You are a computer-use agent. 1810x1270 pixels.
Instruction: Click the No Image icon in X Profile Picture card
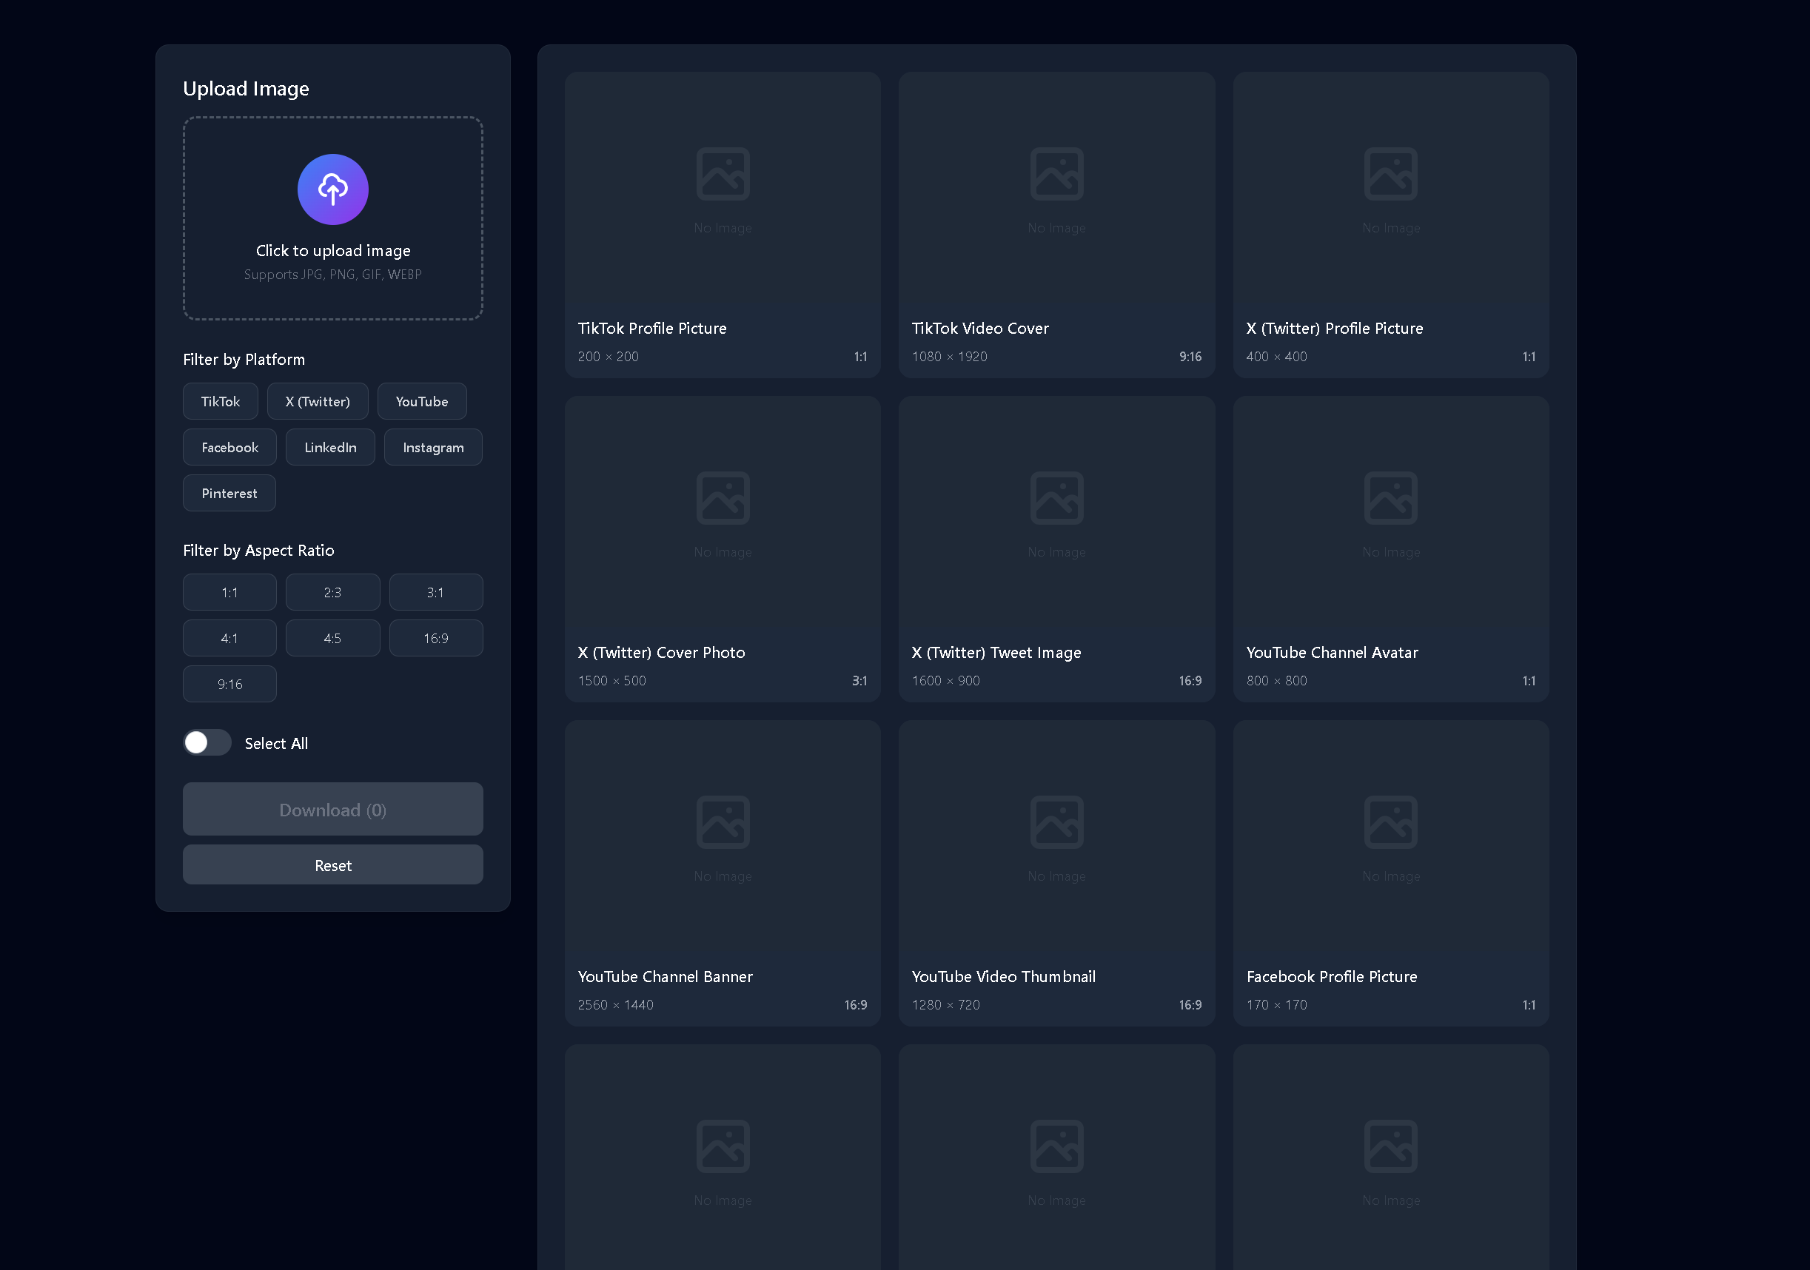coord(1390,173)
